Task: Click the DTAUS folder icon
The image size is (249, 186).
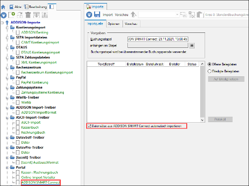Action: [x=12, y=47]
